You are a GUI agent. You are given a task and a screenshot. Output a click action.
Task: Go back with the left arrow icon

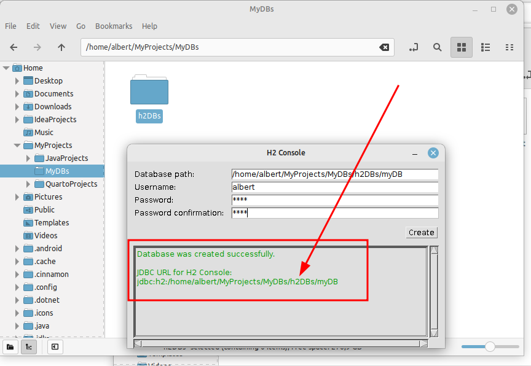click(14, 47)
